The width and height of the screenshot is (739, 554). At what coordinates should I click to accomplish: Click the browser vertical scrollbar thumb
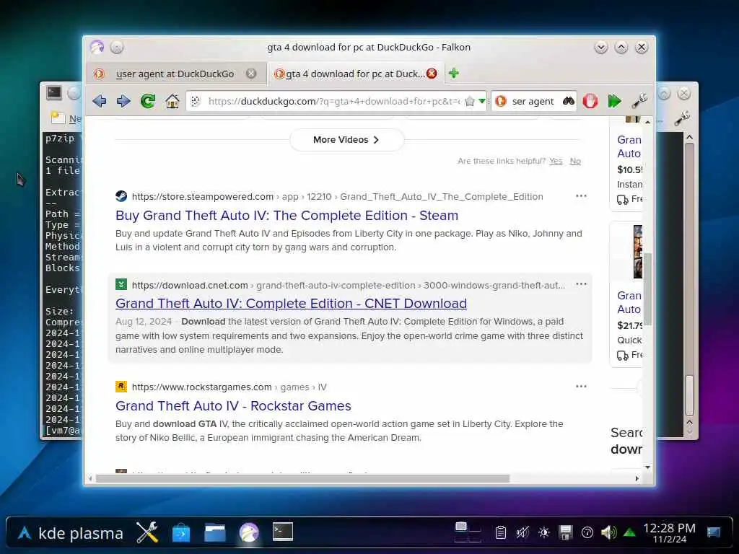[x=648, y=289]
